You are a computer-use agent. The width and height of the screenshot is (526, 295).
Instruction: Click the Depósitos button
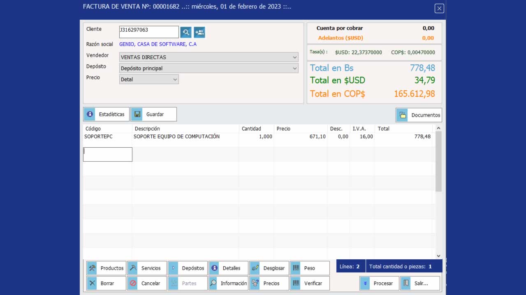click(188, 268)
